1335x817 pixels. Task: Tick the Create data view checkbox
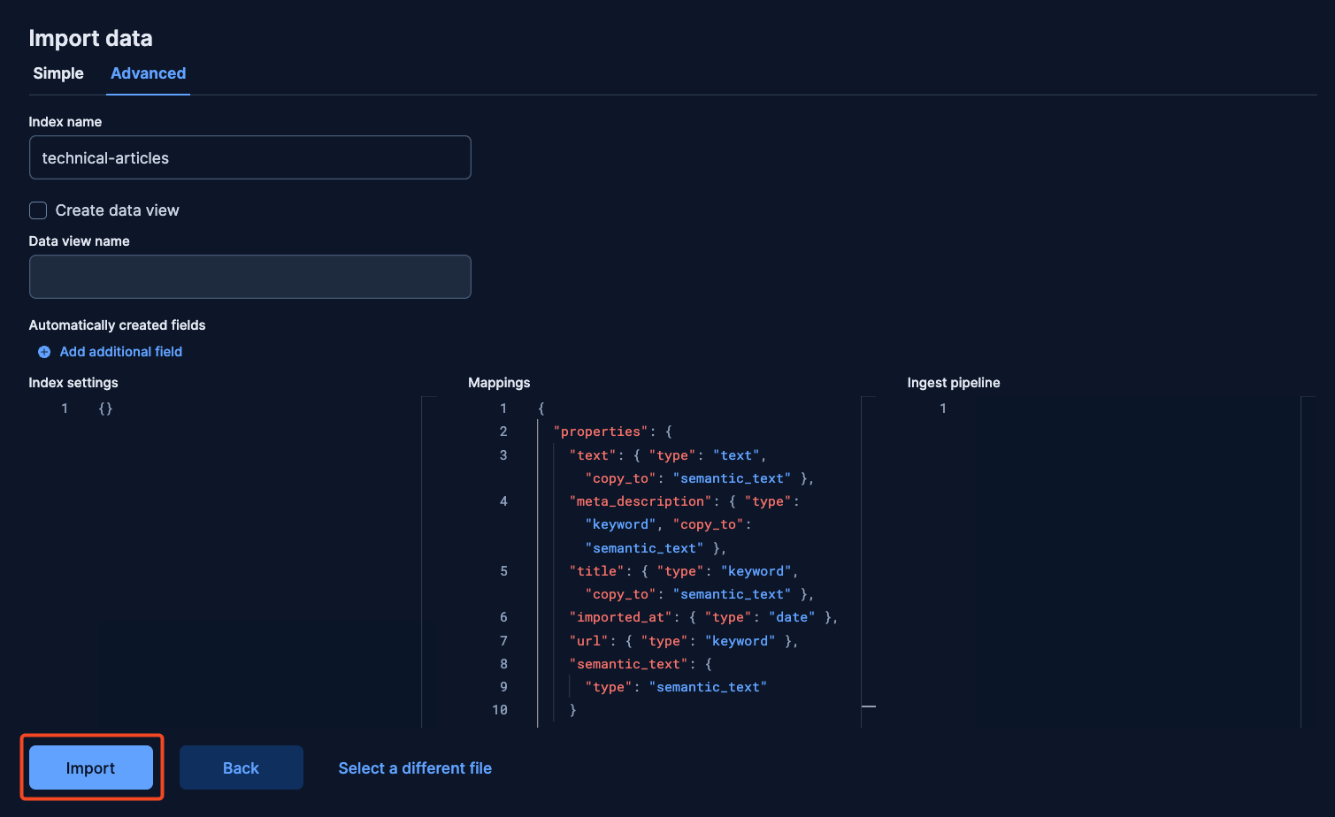click(x=38, y=210)
